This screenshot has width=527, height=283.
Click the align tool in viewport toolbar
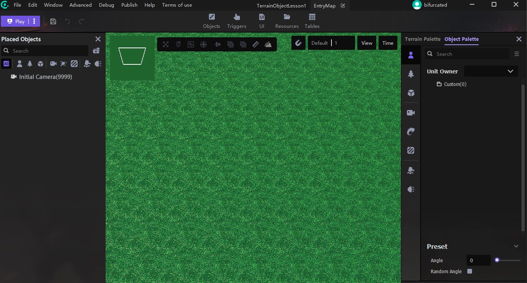coord(218,44)
